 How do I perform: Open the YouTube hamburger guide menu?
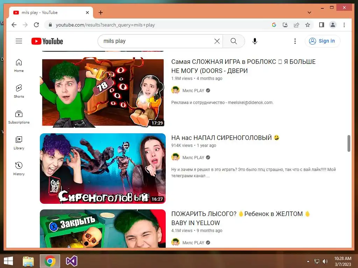point(19,41)
